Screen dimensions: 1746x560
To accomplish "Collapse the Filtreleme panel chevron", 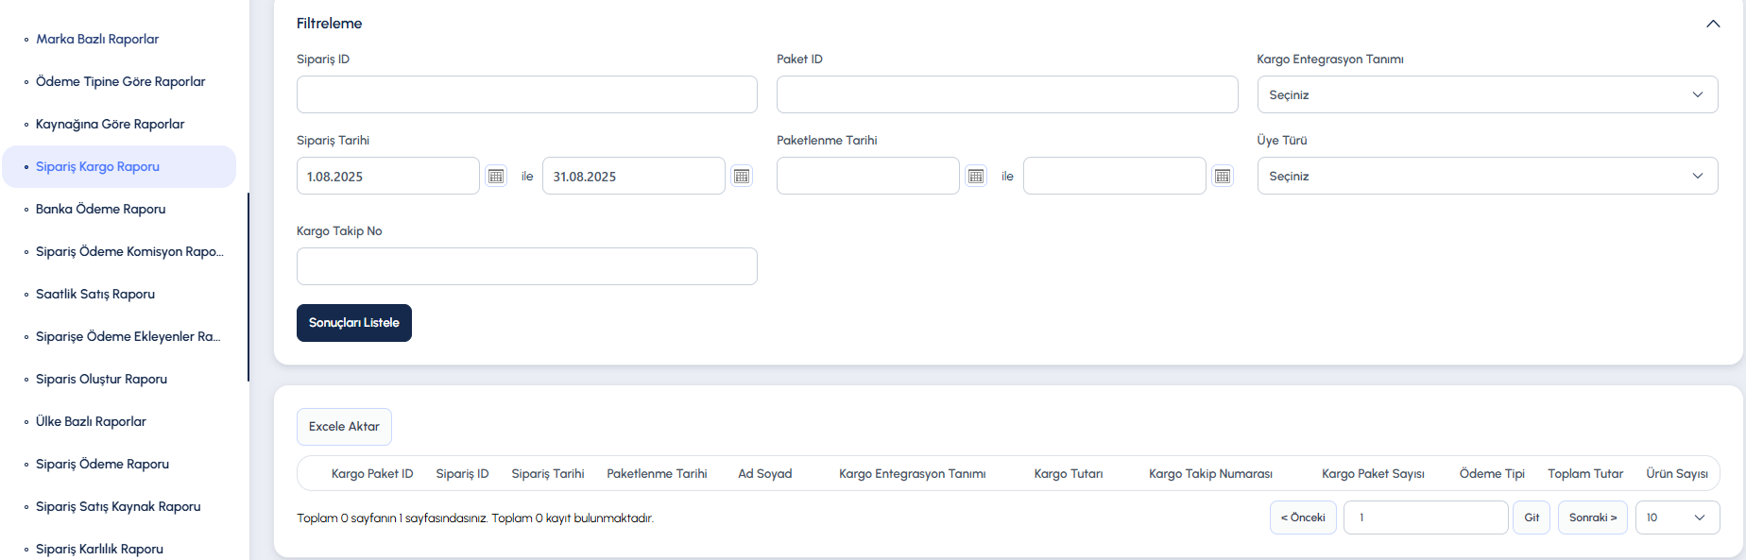I will [1713, 24].
